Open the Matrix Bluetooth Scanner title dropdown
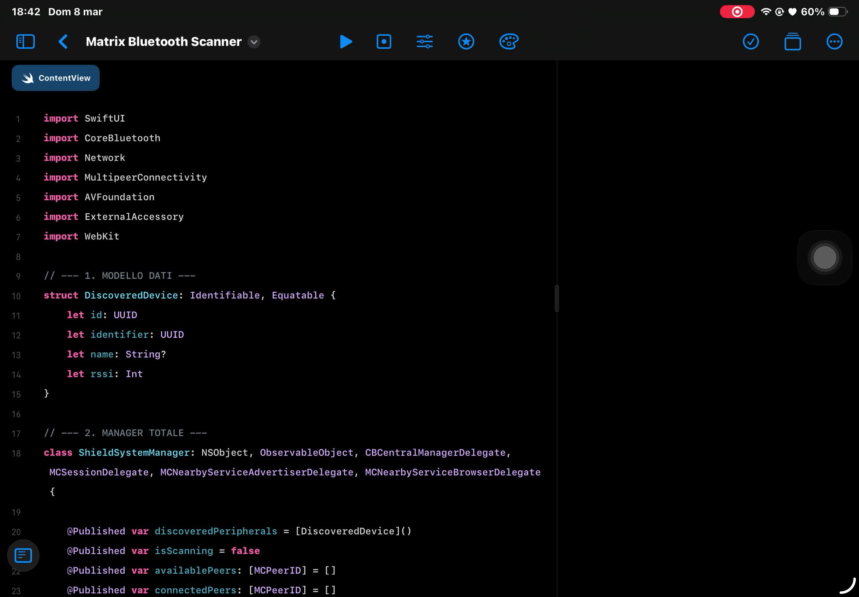 [254, 42]
